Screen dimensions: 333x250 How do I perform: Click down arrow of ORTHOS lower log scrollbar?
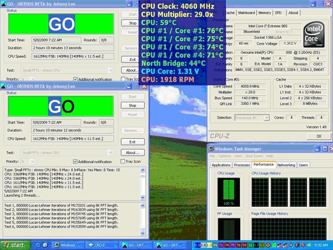pyautogui.click(x=143, y=233)
